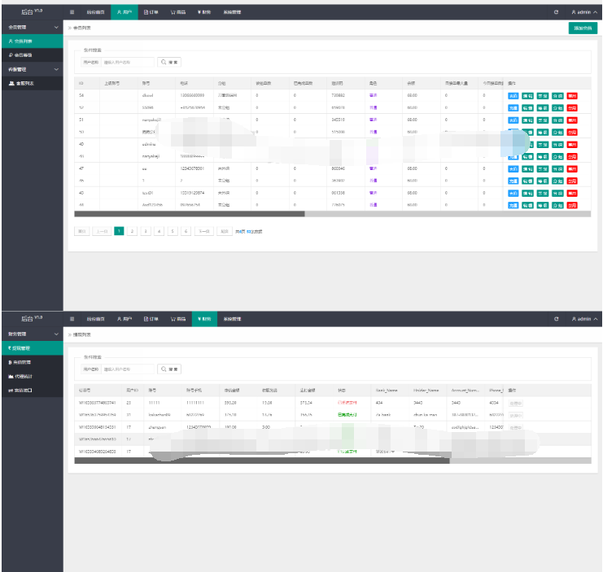This screenshot has height=572, width=603.
Task: Collapse the 财务管理 sidebar group
Action: point(55,334)
